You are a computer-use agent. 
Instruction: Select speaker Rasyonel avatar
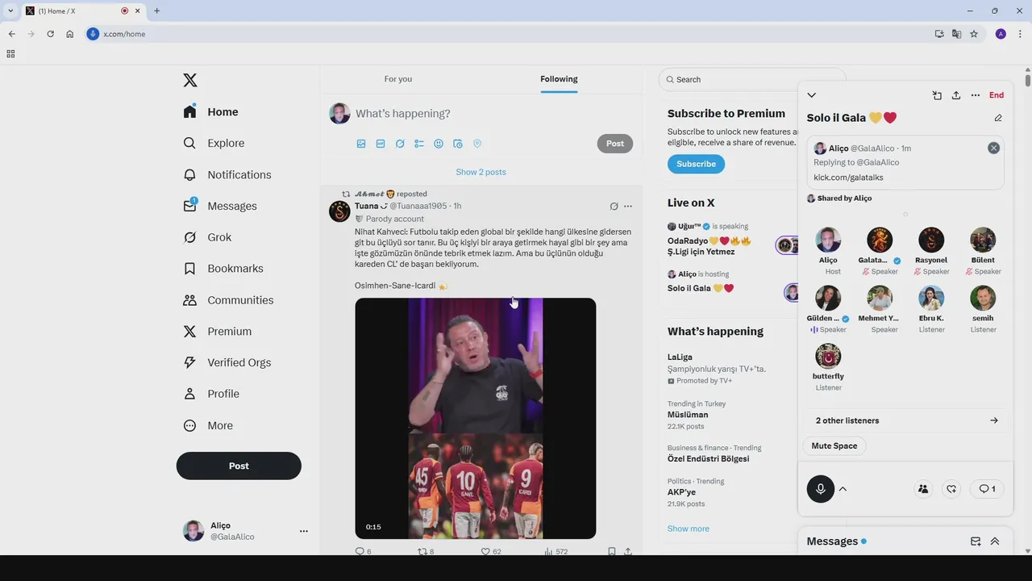(931, 240)
